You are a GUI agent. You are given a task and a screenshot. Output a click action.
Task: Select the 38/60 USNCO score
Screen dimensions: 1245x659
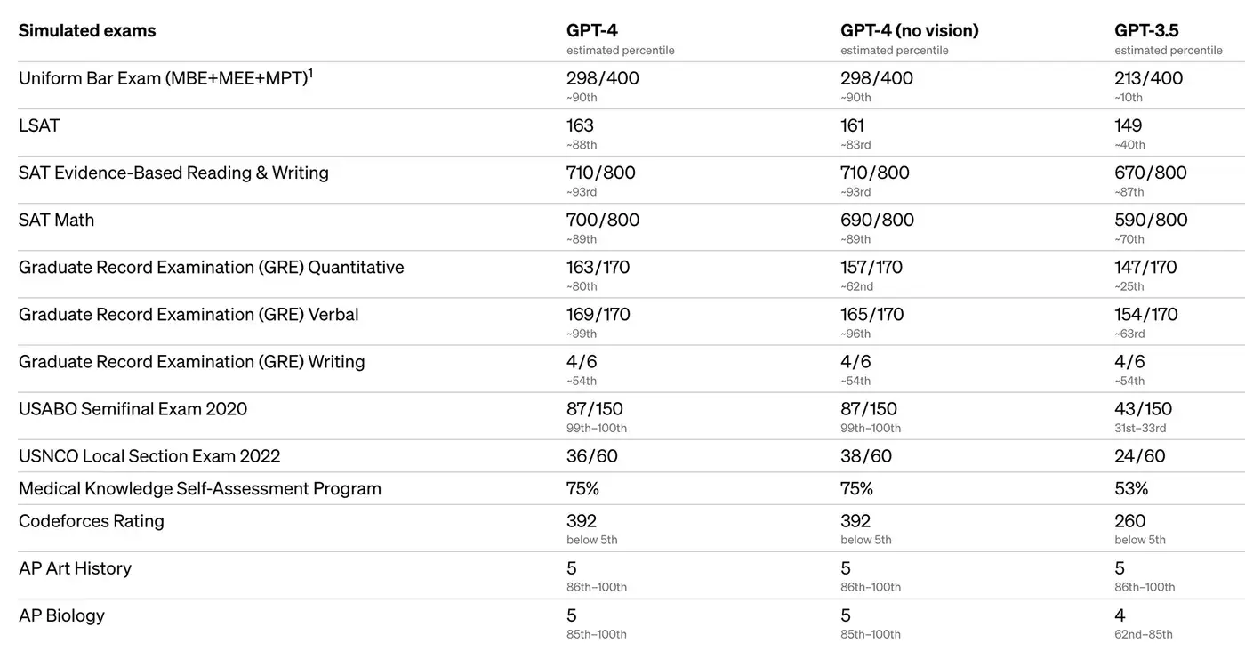pyautogui.click(x=865, y=456)
